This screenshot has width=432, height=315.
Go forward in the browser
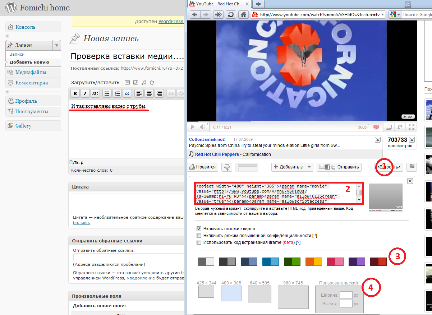click(206, 15)
